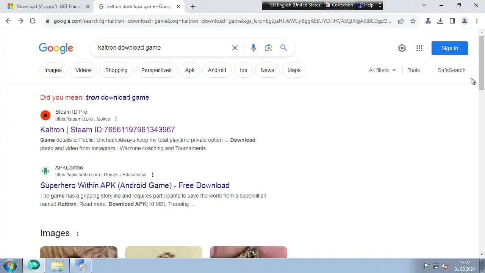Expand the All filters dropdown
Image resolution: width=485 pixels, height=273 pixels.
point(382,70)
